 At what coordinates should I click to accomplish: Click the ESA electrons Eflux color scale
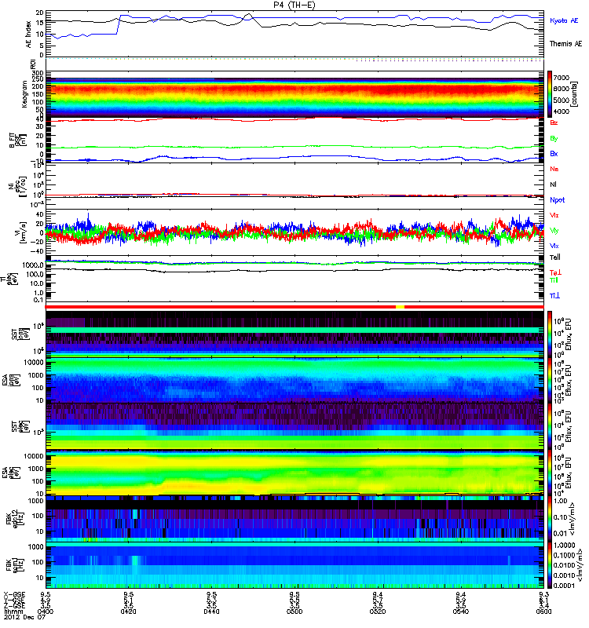tap(550, 473)
